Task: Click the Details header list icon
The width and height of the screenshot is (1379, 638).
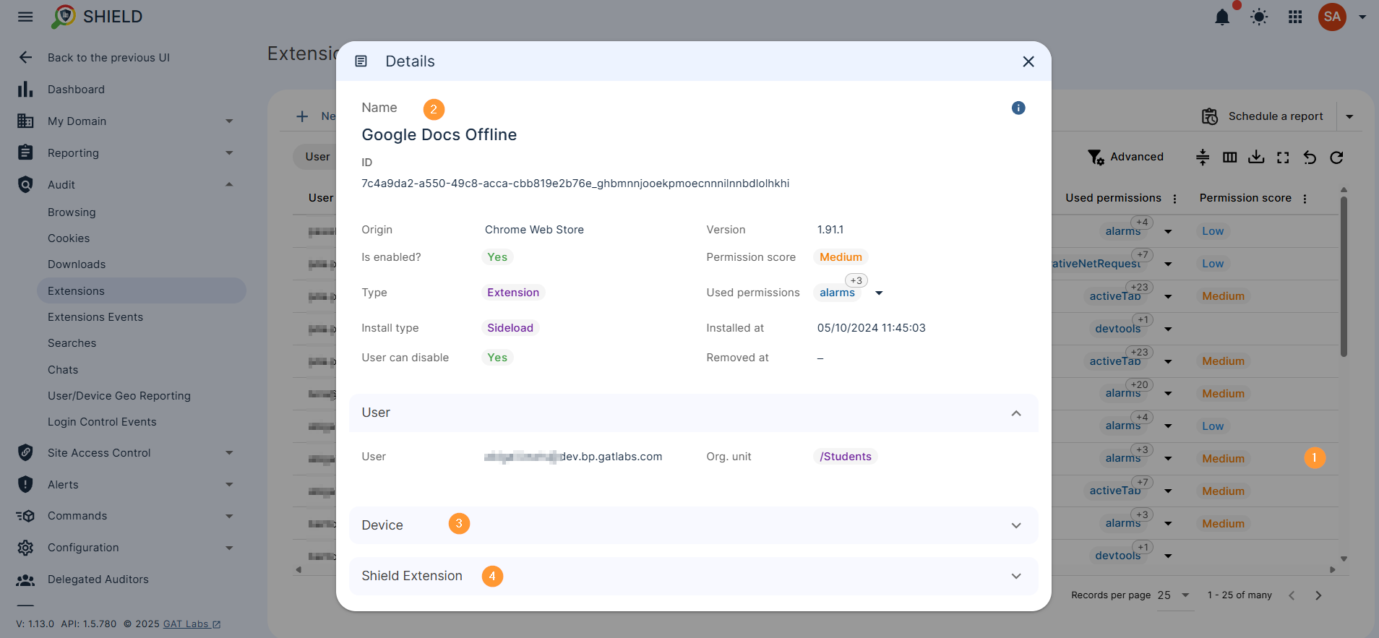Action: (361, 61)
